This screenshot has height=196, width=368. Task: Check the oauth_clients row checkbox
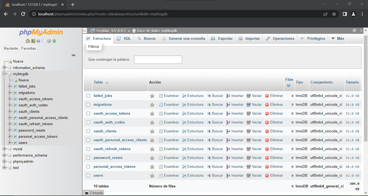[88, 131]
